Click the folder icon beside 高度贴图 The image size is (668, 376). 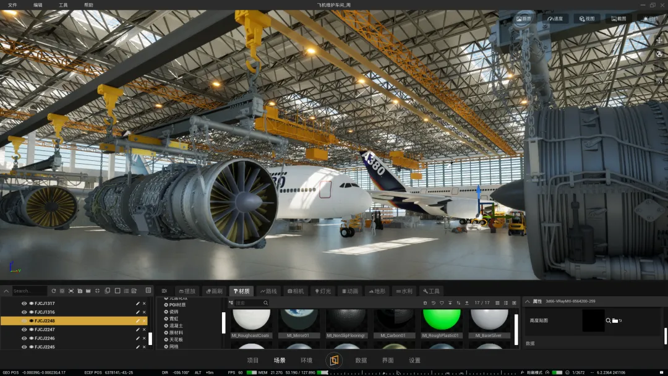point(615,320)
